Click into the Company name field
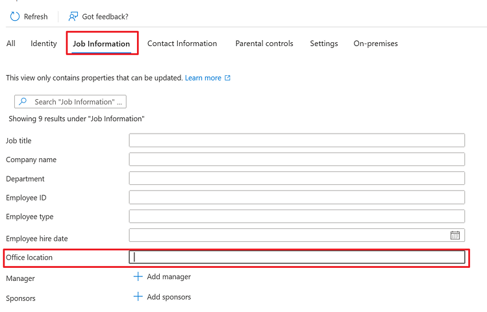The width and height of the screenshot is (487, 312). (297, 160)
